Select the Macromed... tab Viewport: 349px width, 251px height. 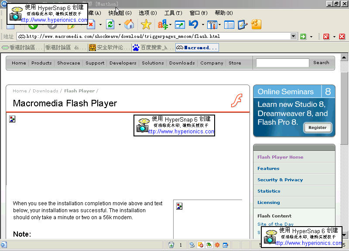click(x=197, y=47)
